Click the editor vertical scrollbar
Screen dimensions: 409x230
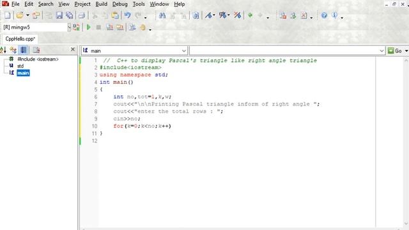(x=406, y=142)
